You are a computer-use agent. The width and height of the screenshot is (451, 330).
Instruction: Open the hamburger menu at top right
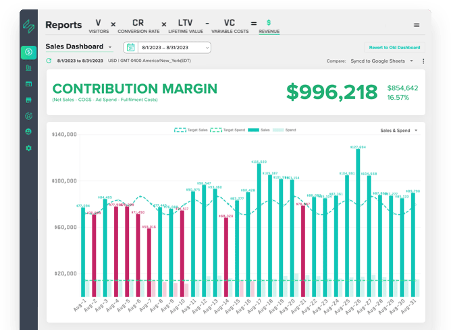tap(416, 25)
